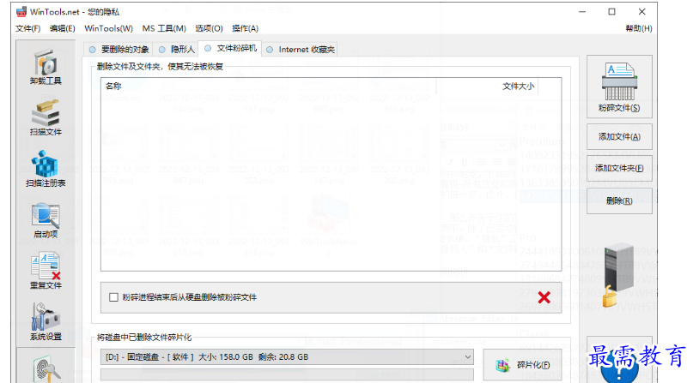
Task: Enable 粉碎进程结束后从硬盘删除被粉碎文件 checkbox
Action: pos(113,297)
